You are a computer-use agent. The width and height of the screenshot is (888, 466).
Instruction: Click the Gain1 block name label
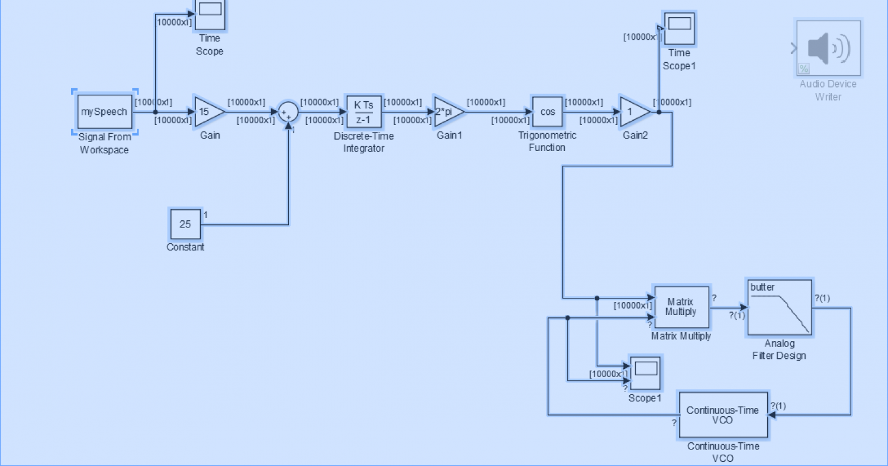(x=448, y=135)
